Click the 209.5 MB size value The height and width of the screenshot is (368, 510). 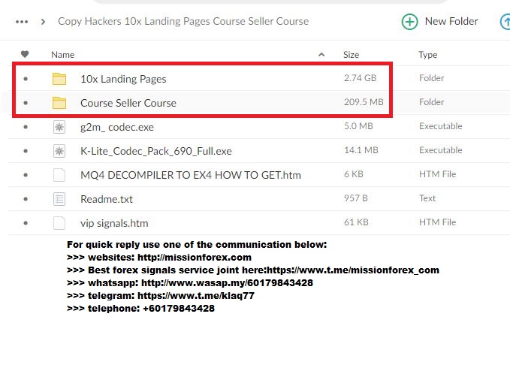pyautogui.click(x=364, y=102)
